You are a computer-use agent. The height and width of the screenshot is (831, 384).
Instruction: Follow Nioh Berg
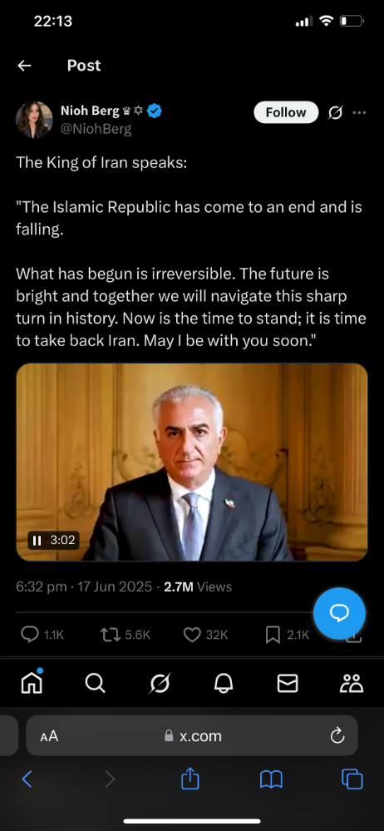(286, 112)
